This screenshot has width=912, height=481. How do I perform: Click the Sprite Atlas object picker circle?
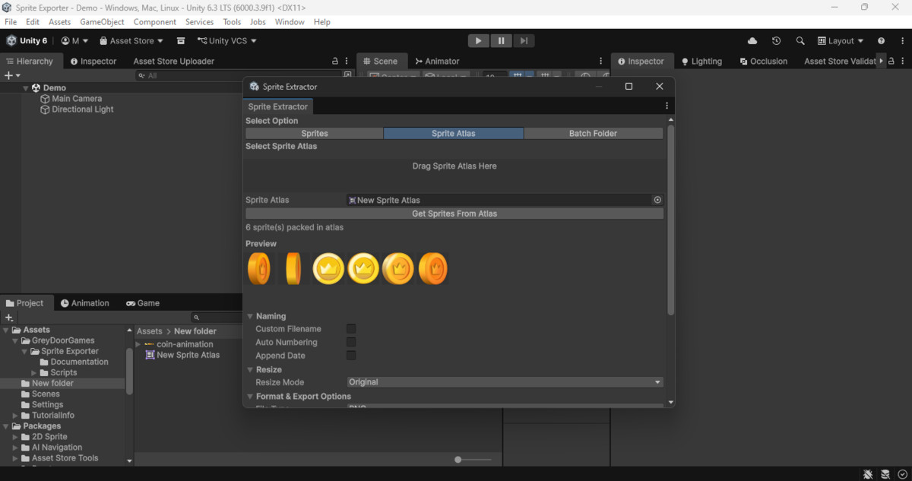657,200
